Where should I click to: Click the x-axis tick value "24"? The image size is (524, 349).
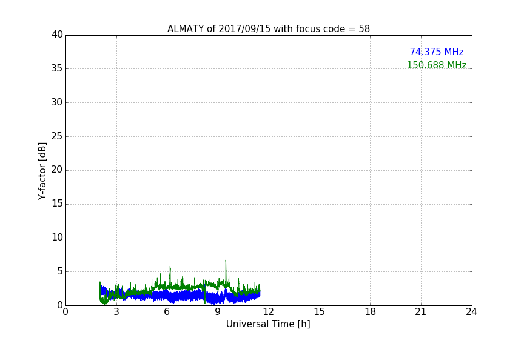pos(471,312)
